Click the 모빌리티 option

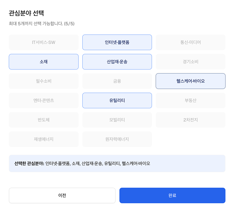coord(117,120)
